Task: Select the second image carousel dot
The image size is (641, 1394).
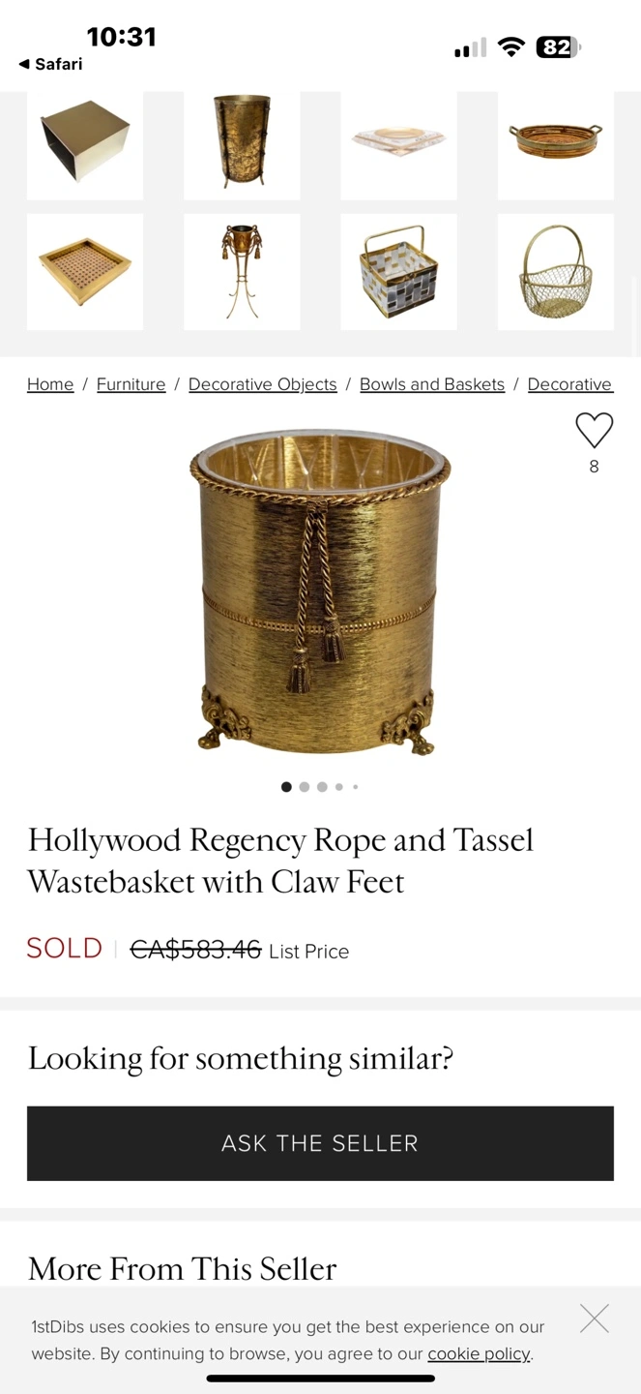Action: point(305,787)
